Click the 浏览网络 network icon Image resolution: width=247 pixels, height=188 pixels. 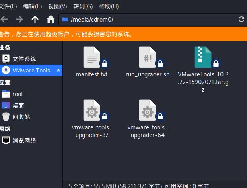coord(6,140)
